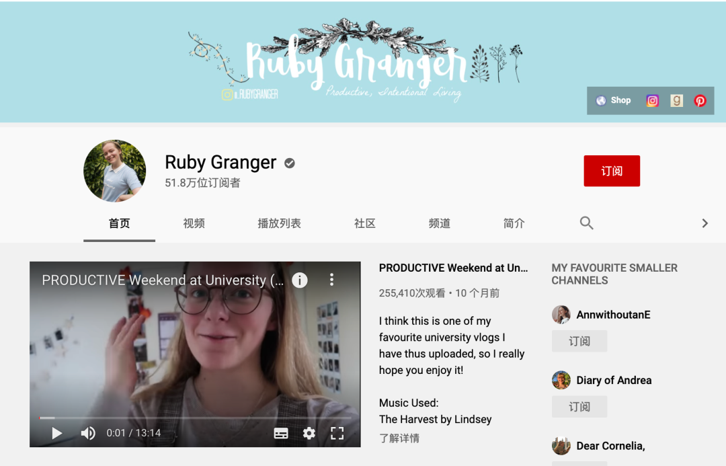Select the 首页 tab
Viewport: 726px width, 466px height.
click(x=119, y=224)
